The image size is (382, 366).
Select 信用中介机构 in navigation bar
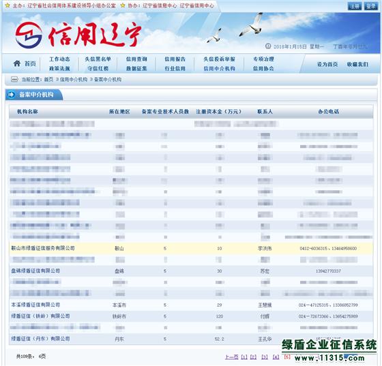click(219, 69)
